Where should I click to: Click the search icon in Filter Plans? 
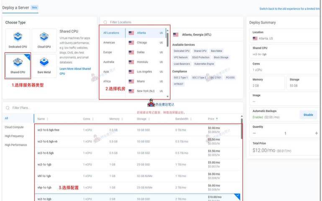coord(8,108)
